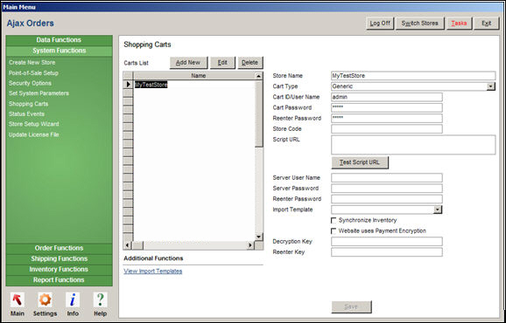Click carts list scroll up arrow

click(258, 76)
